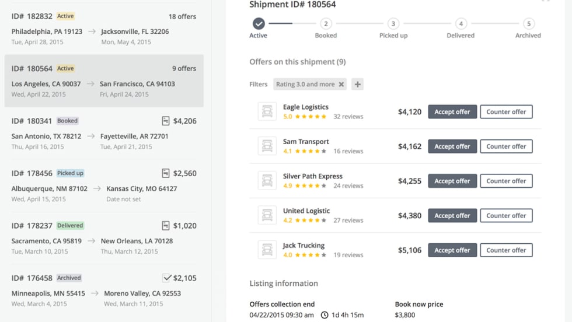Image resolution: width=572 pixels, height=322 pixels.
Task: Open document icon on shipment 178456
Action: pyautogui.click(x=166, y=173)
